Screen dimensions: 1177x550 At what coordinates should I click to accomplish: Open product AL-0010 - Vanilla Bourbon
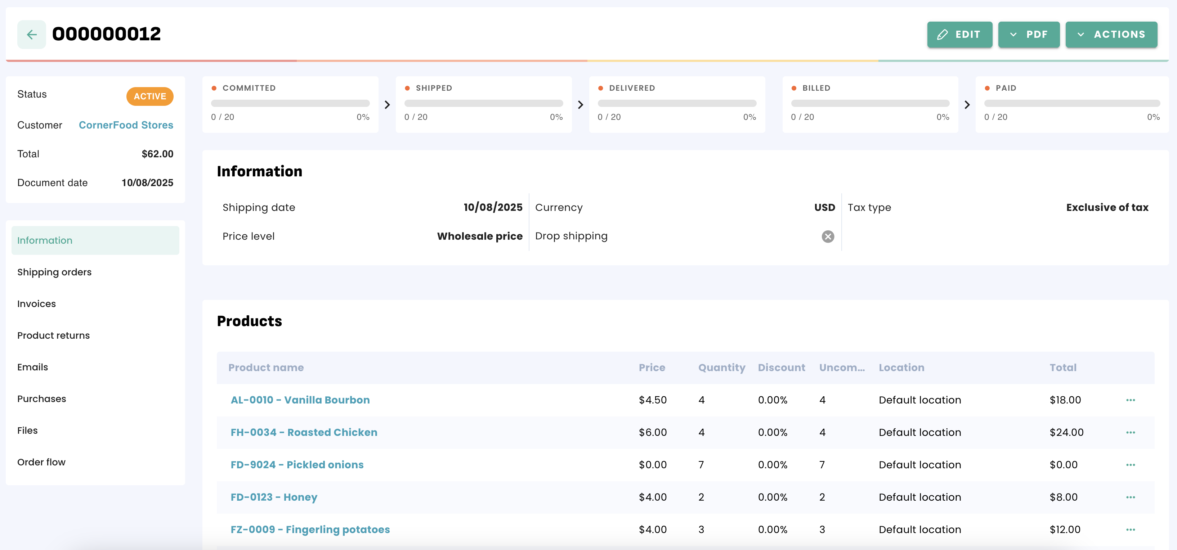[300, 400]
